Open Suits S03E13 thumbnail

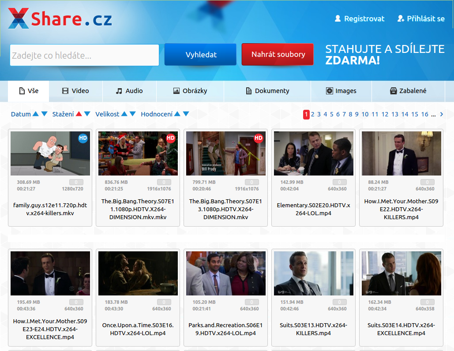point(314,273)
